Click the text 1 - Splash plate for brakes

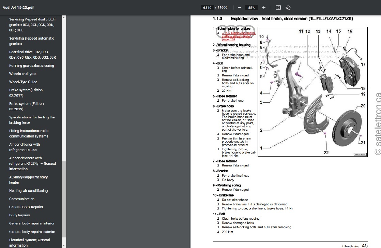[x=231, y=28]
